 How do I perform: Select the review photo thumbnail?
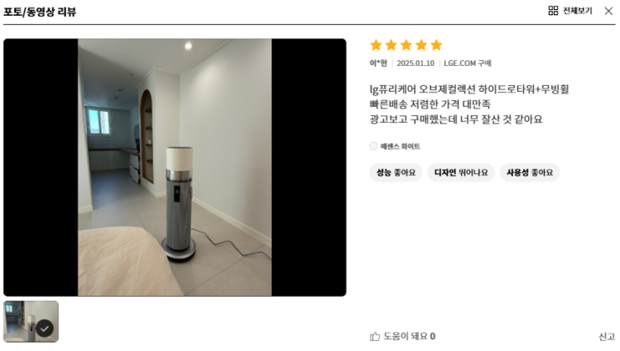(31, 321)
